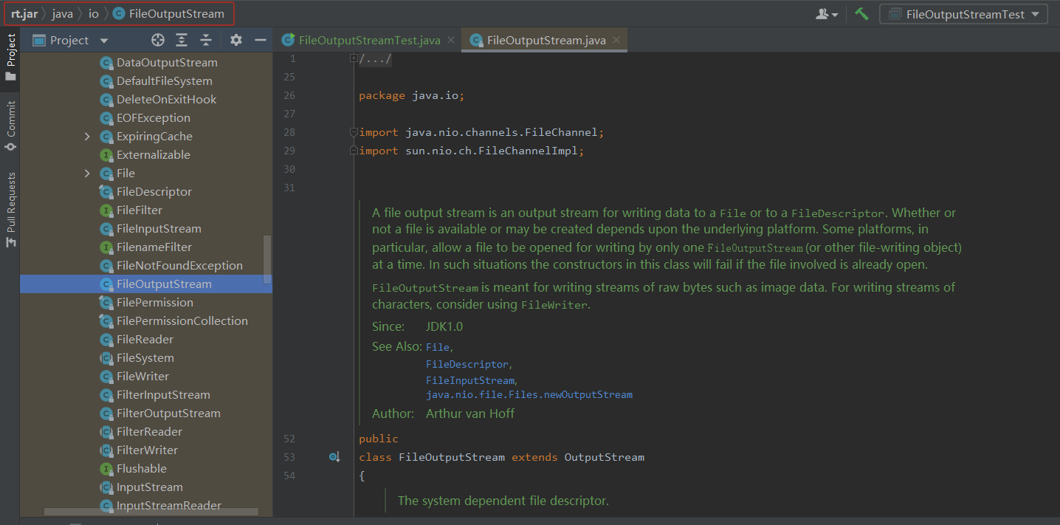The image size is (1060, 525).
Task: Click the Collapse All icon in Project toolbar
Action: [206, 41]
